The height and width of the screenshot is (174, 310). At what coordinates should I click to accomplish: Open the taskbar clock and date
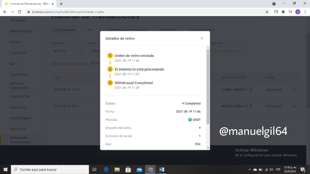point(290,169)
